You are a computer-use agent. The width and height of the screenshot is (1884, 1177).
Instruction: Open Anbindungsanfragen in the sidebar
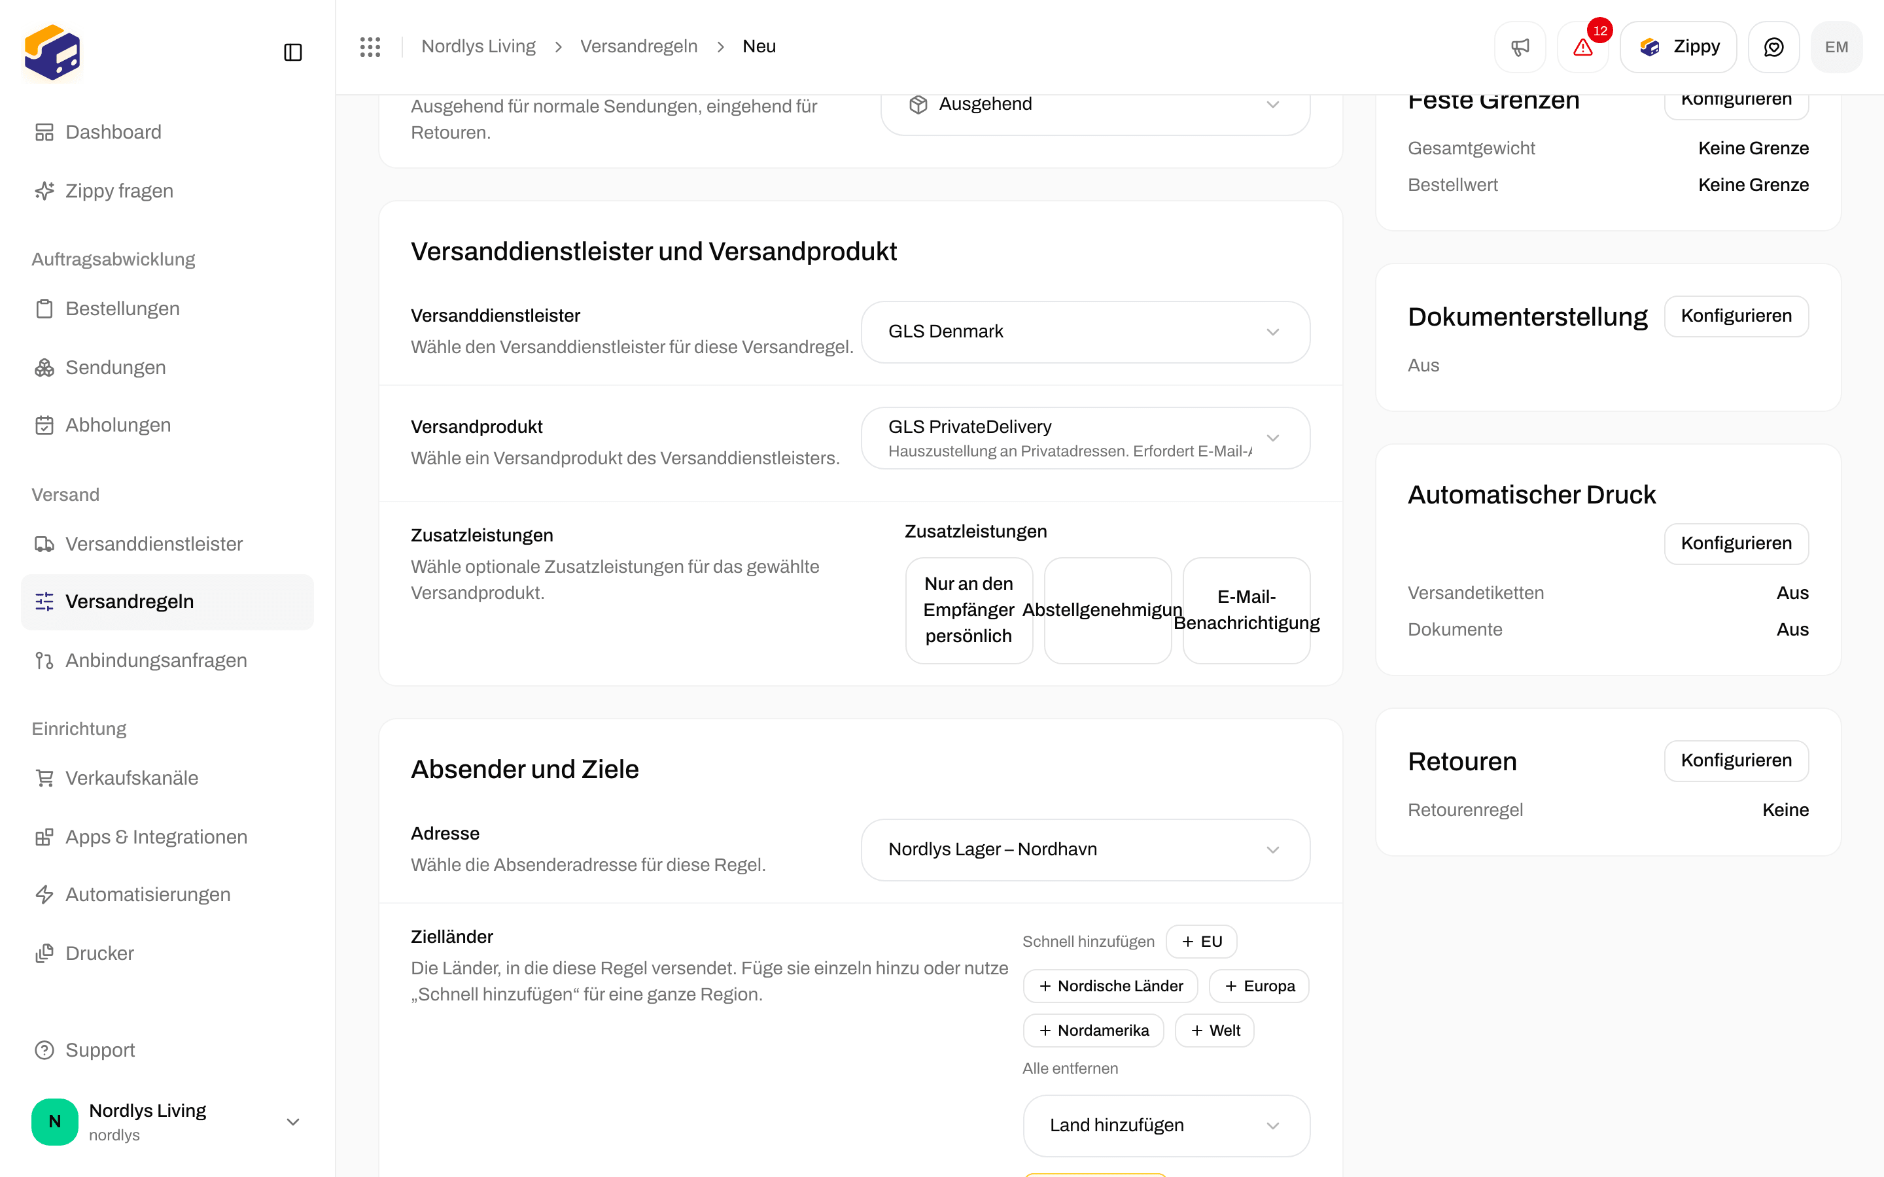[167, 660]
